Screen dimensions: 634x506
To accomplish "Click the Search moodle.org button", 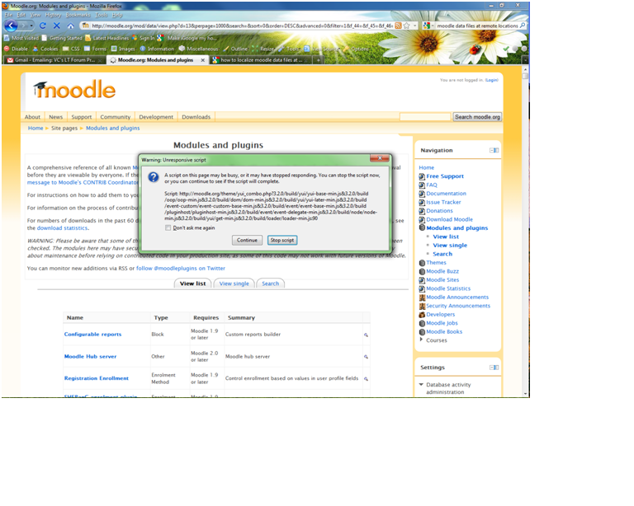I will coord(477,117).
